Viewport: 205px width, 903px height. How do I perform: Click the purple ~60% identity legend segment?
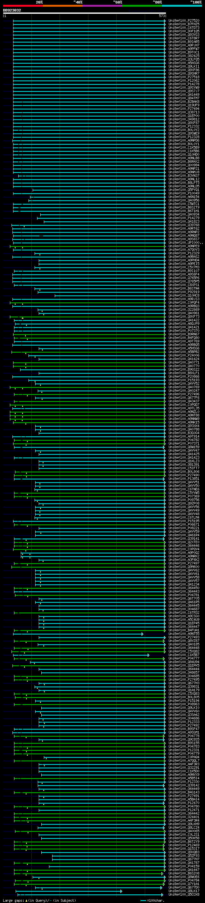click(102, 6)
